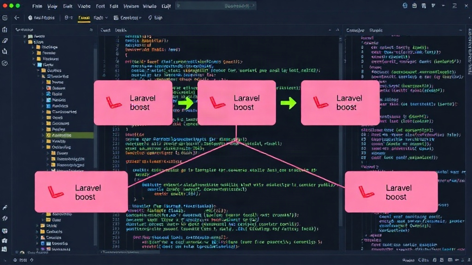Click the back arrow in the toolbar
The height and width of the screenshot is (265, 472).
point(17,18)
